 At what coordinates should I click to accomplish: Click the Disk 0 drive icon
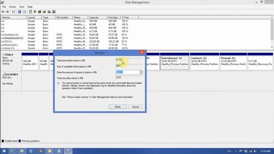4,54
